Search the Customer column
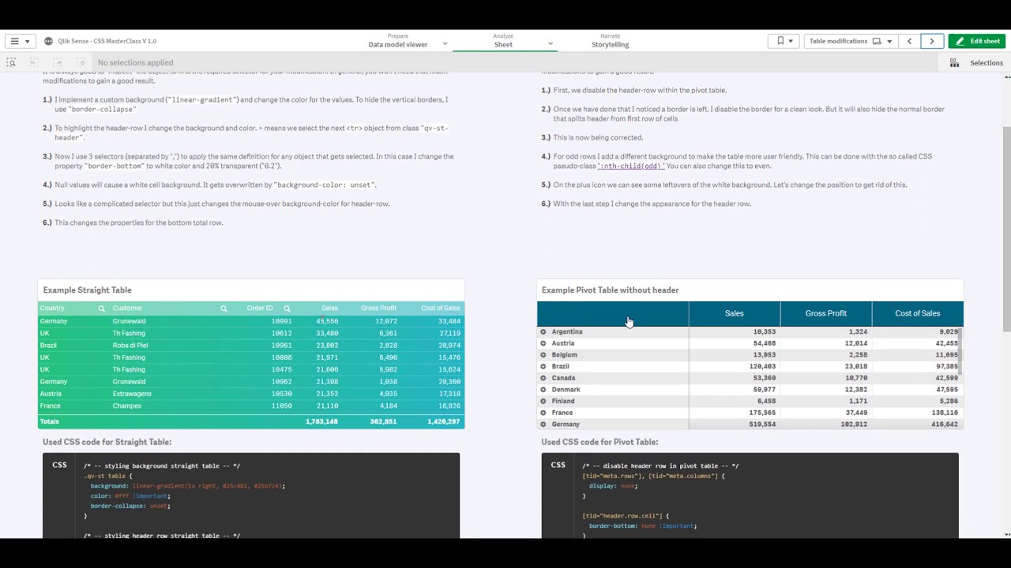 pos(224,308)
